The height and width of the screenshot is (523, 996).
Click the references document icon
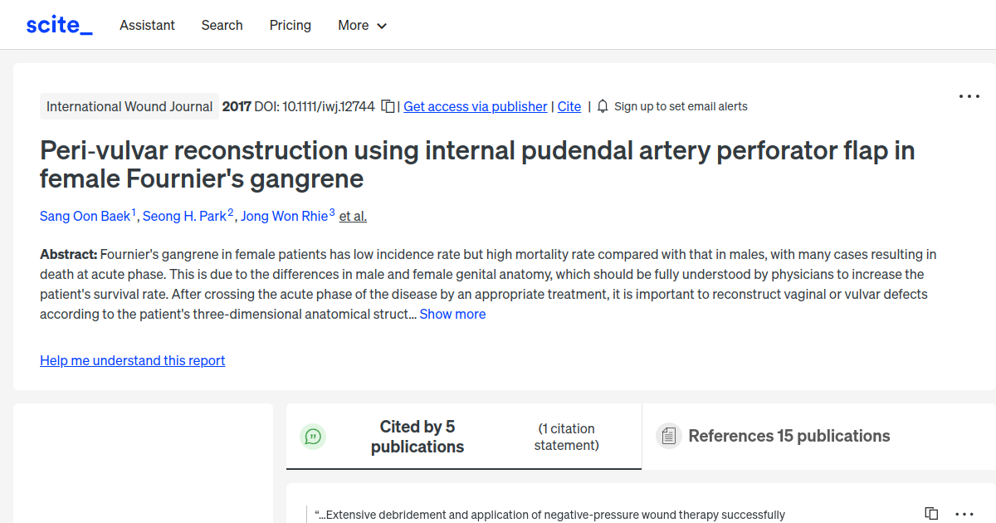coord(668,435)
